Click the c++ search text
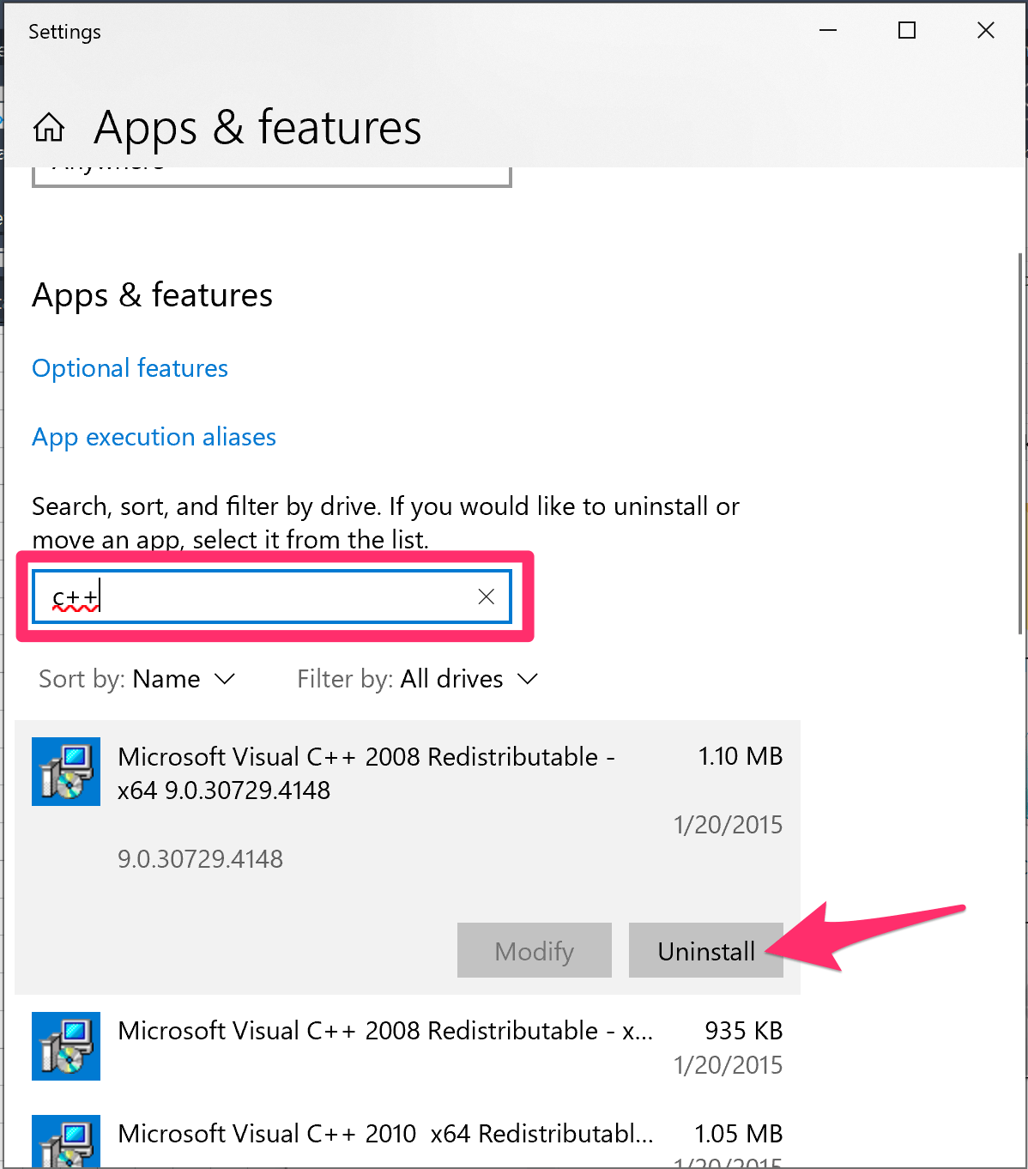 pyautogui.click(x=75, y=596)
